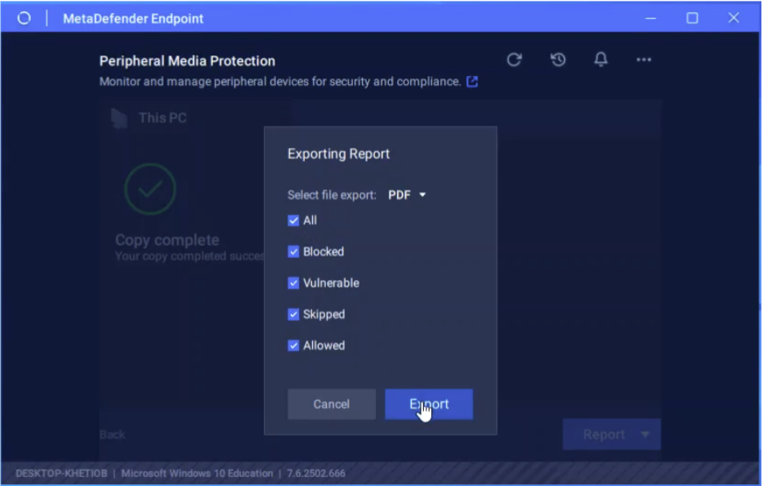Click the MetaDefender Endpoint logo icon

(24, 19)
